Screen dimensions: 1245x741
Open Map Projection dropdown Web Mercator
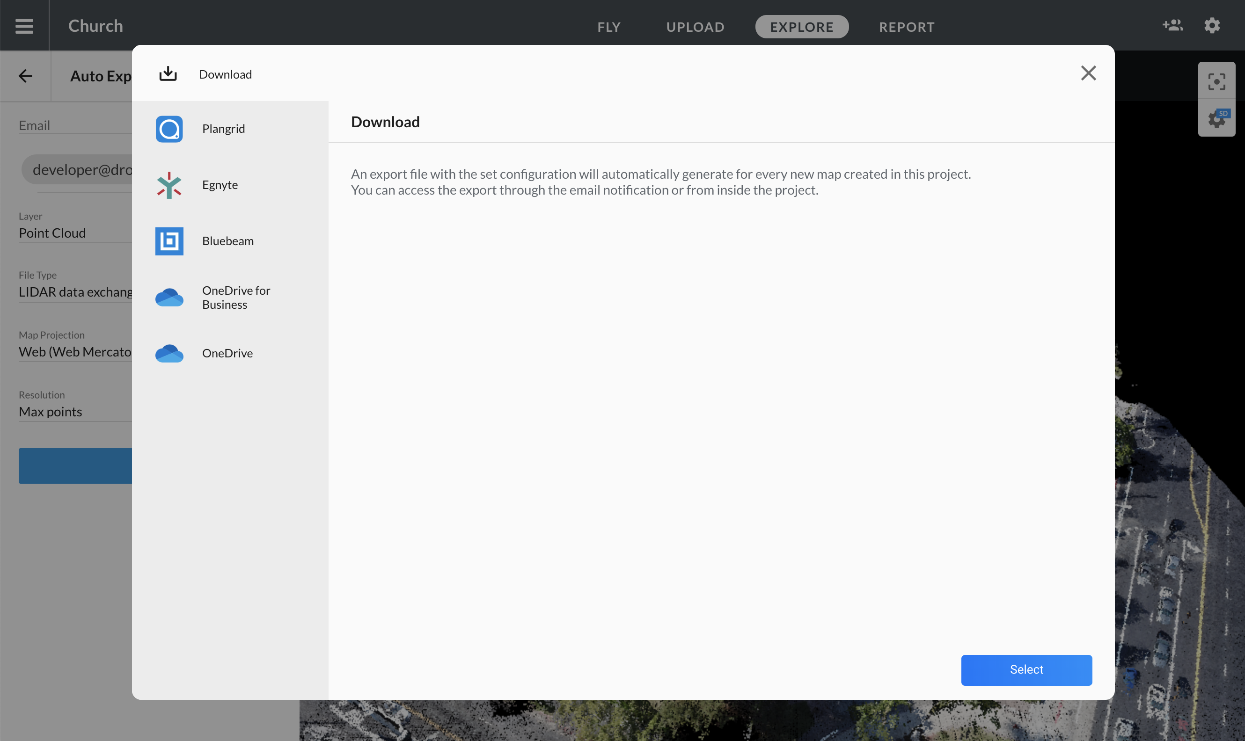click(75, 352)
